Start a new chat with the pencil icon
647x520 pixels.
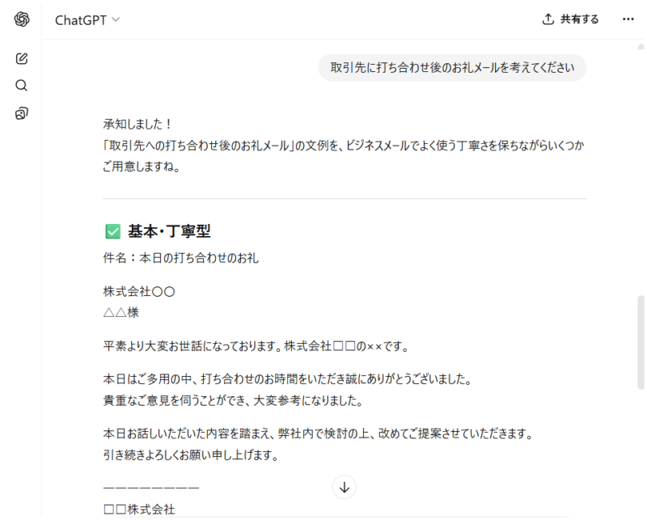(x=22, y=58)
